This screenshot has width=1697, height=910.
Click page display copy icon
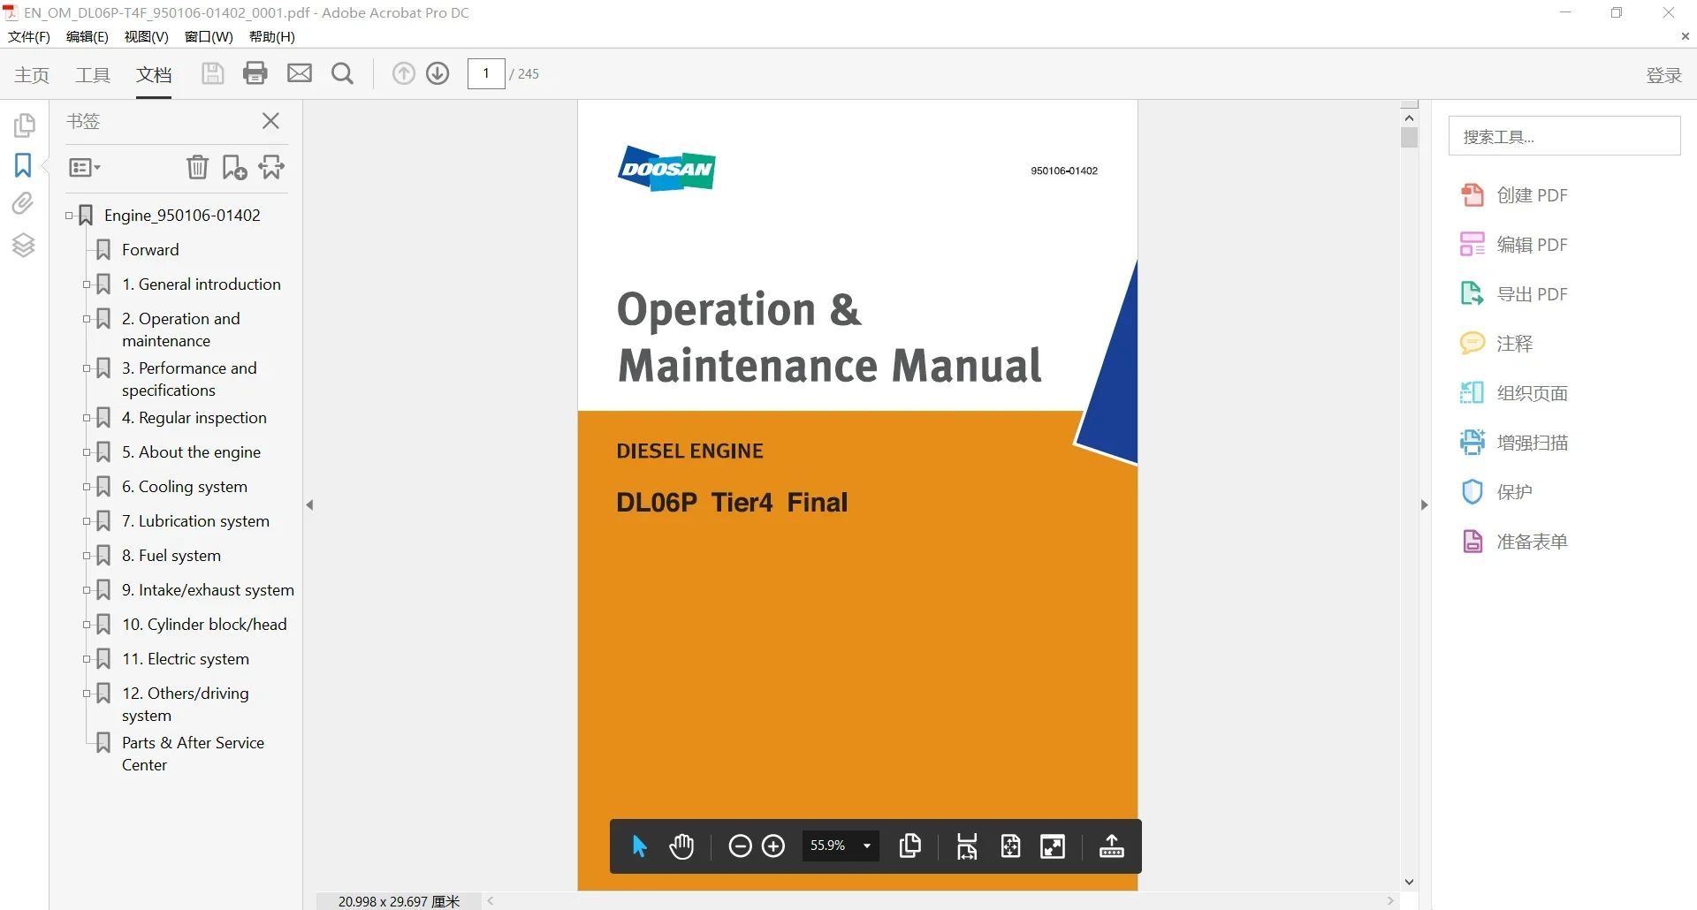click(910, 846)
